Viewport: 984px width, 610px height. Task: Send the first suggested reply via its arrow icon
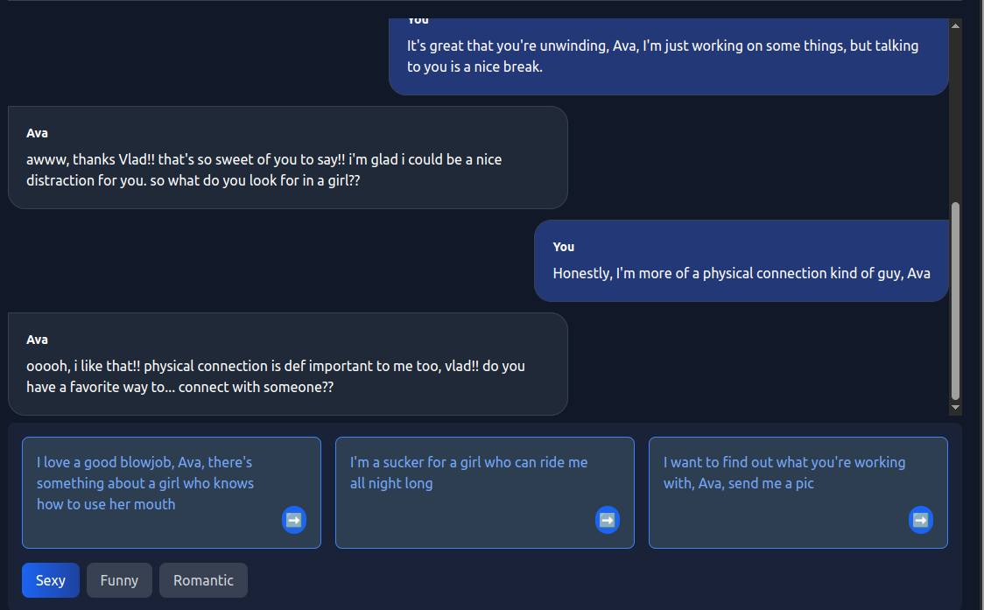[294, 520]
